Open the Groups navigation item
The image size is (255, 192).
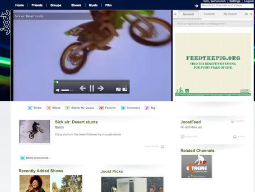point(56,5)
